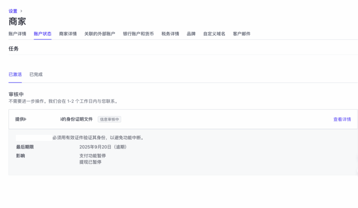
Task: Click the 审核中 section heading
Action: tap(16, 94)
